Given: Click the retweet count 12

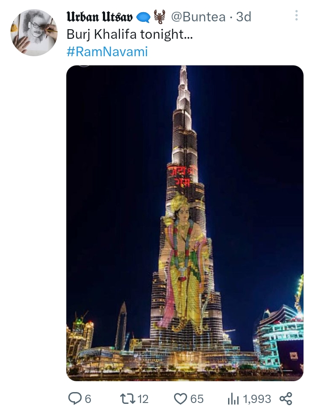Looking at the screenshot, I should tap(143, 399).
